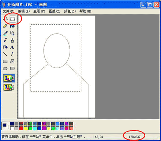Activate the Magnifier tool
Viewport: 161px width, 141px height.
tap(12, 33)
